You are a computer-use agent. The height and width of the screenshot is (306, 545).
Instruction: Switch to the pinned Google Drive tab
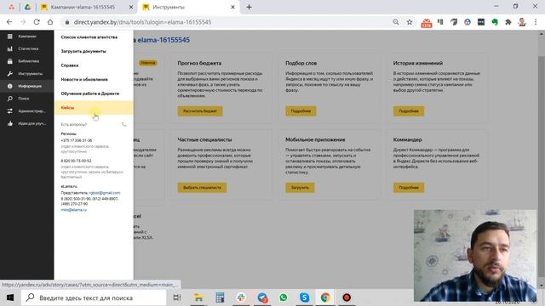tap(27, 7)
